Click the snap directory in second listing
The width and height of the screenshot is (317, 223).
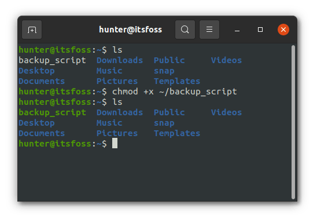point(164,123)
